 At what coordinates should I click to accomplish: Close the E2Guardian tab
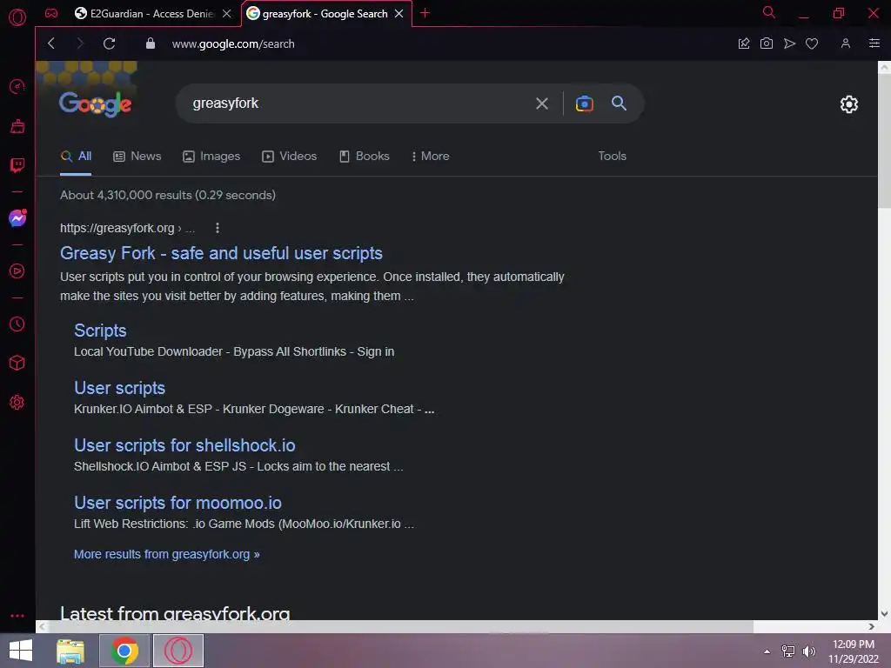click(226, 14)
